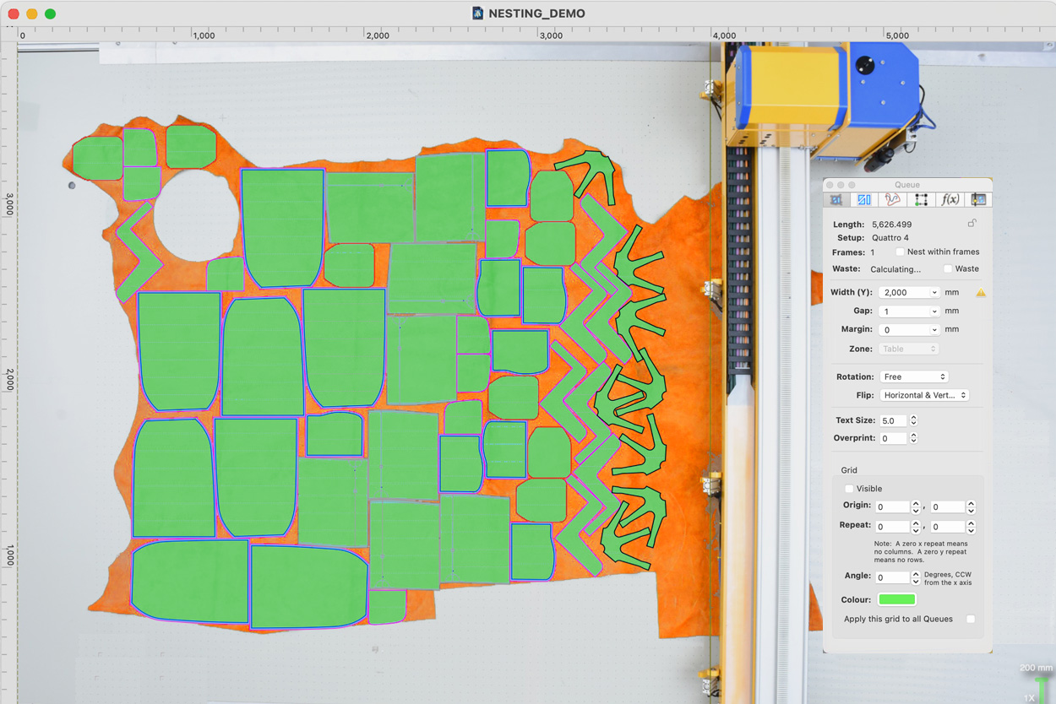1056x704 pixels.
Task: Click the Text Size stepper arrows
Action: point(913,420)
